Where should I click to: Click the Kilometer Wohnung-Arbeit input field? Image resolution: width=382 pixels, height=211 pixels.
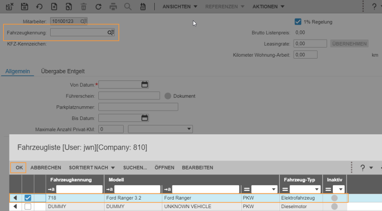pyautogui.click(x=306, y=55)
